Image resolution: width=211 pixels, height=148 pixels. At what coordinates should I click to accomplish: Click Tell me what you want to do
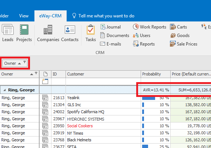[103, 16]
